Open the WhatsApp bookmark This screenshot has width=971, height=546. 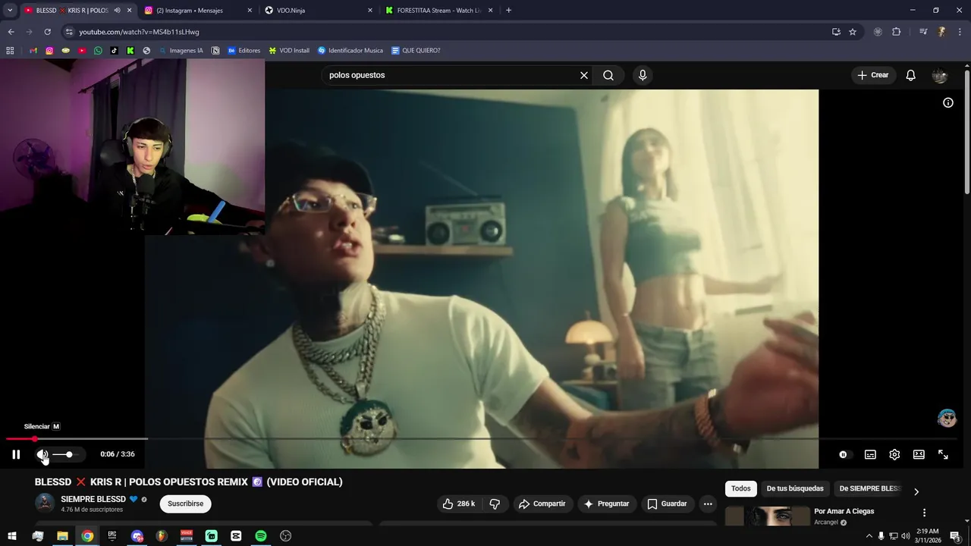tap(98, 51)
